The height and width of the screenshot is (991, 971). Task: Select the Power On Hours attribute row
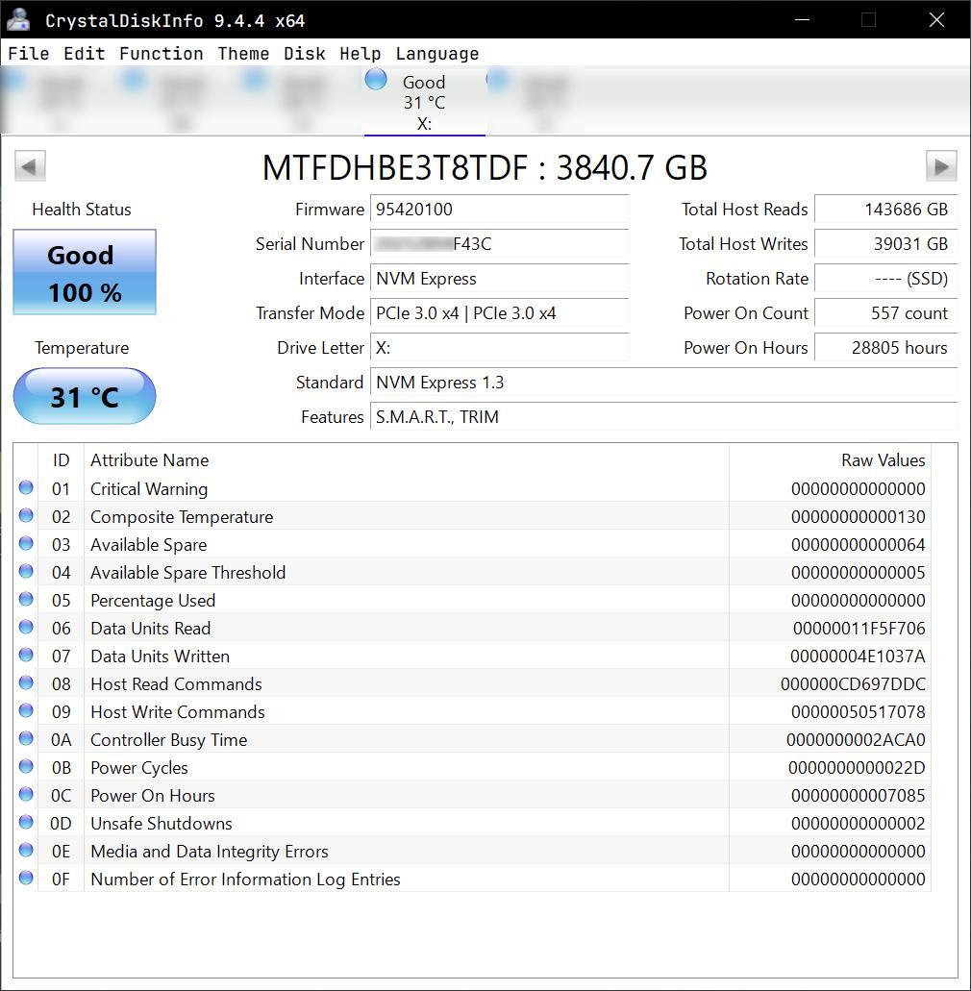click(x=385, y=795)
